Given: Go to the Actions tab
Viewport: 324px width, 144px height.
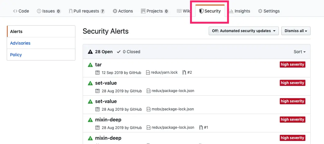Looking at the screenshot, I should coord(123,11).
